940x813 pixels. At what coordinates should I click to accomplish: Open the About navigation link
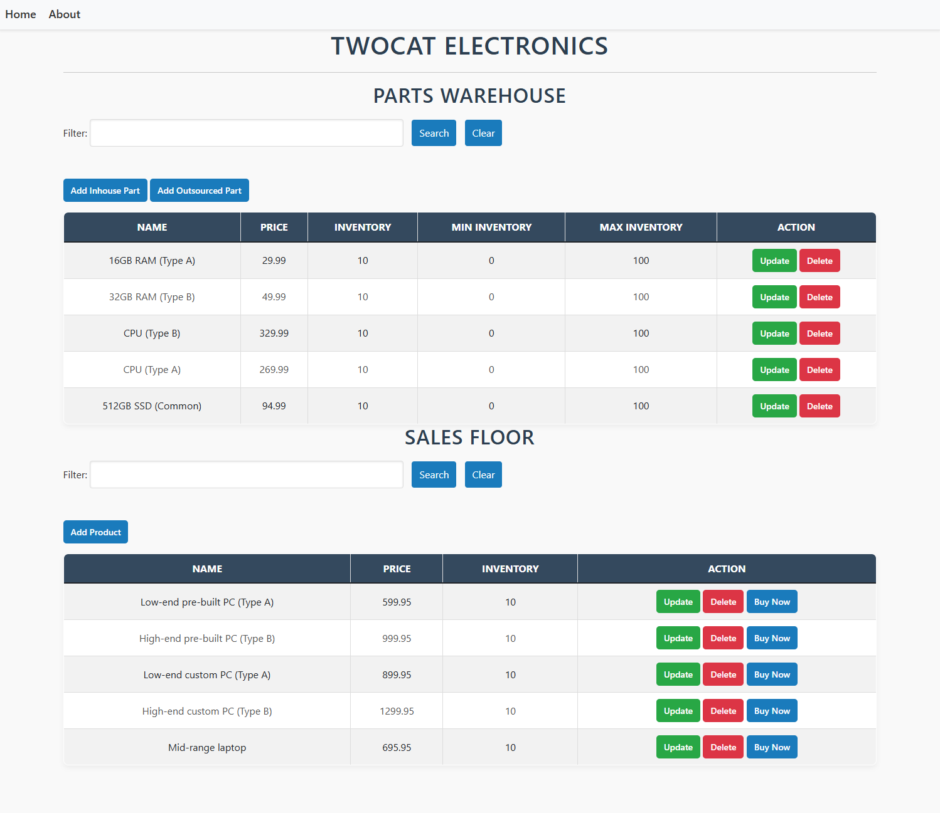[65, 14]
